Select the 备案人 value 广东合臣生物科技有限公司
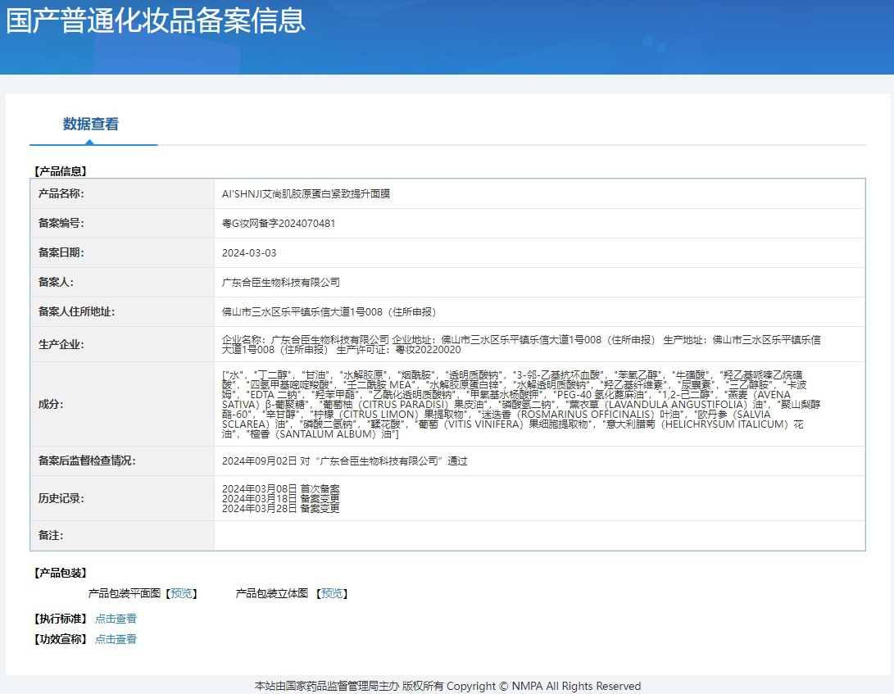 (280, 283)
